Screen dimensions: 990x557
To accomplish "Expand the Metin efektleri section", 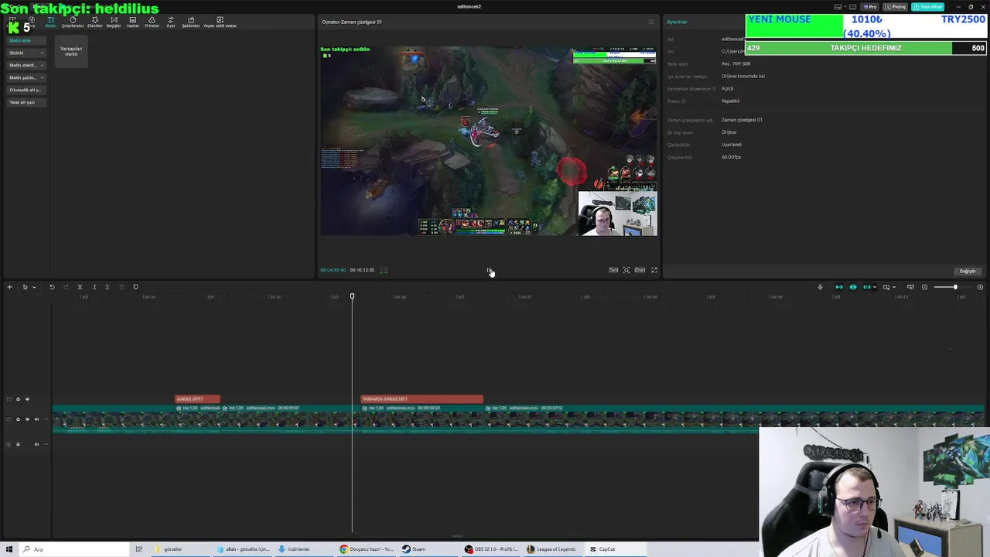I will click(x=26, y=65).
